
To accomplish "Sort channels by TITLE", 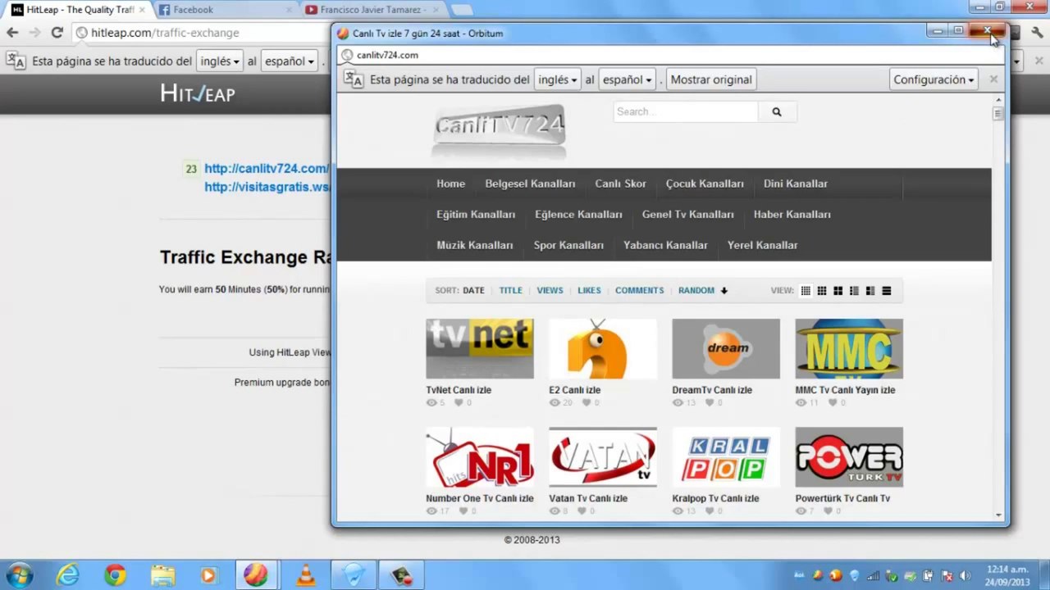I will tap(510, 291).
